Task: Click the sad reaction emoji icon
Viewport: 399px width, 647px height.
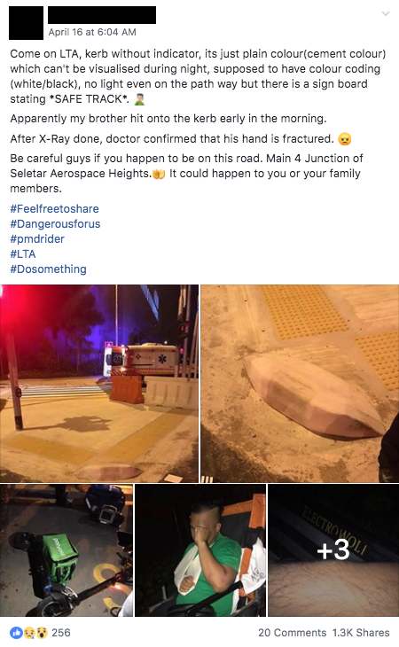Action: pos(29,632)
